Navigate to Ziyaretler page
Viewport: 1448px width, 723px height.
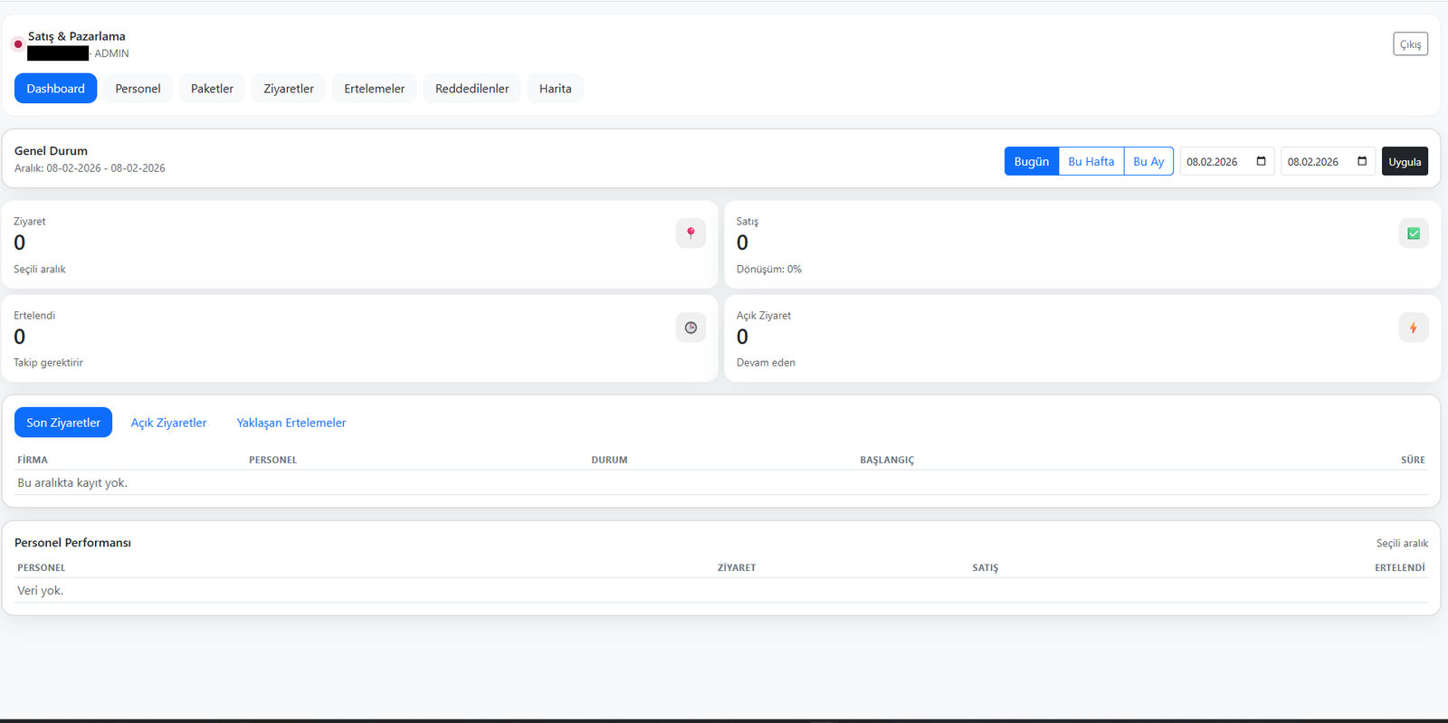click(289, 89)
